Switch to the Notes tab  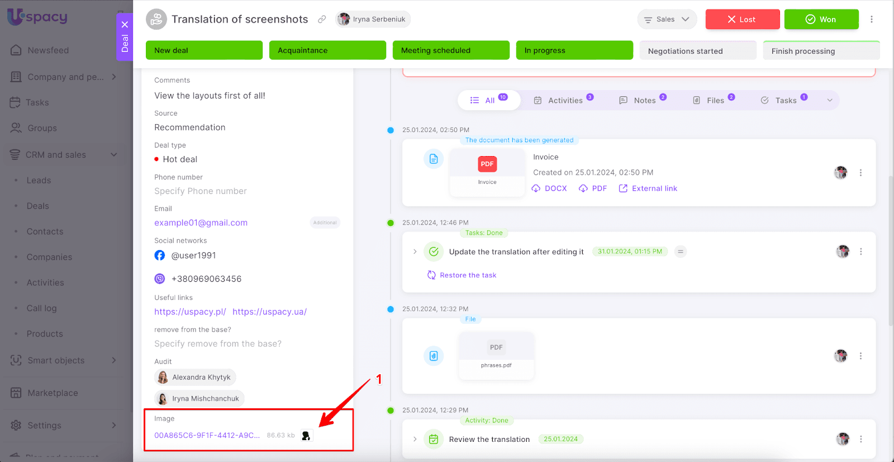tap(643, 101)
